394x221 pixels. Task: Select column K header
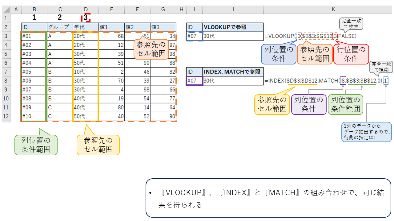[x=333, y=10]
